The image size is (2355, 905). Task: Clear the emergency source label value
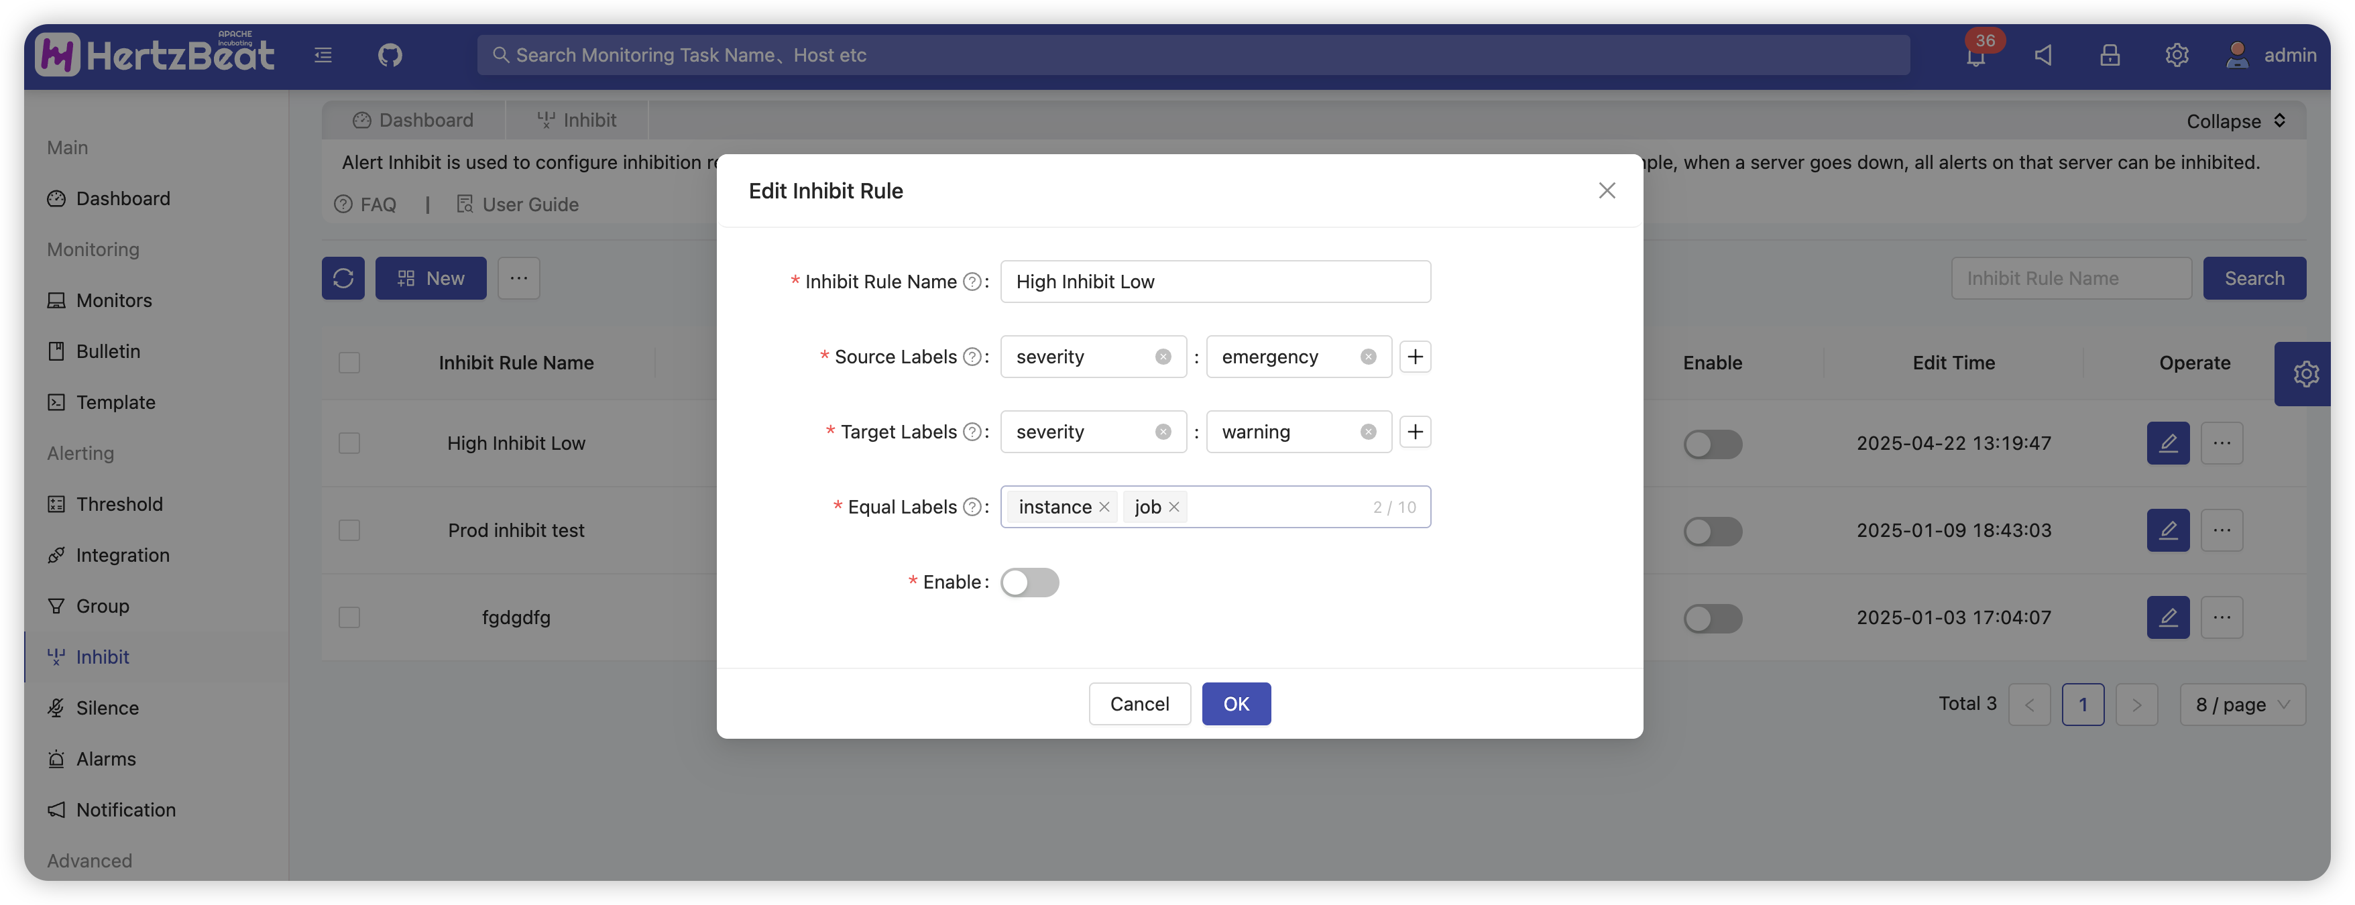click(1368, 357)
